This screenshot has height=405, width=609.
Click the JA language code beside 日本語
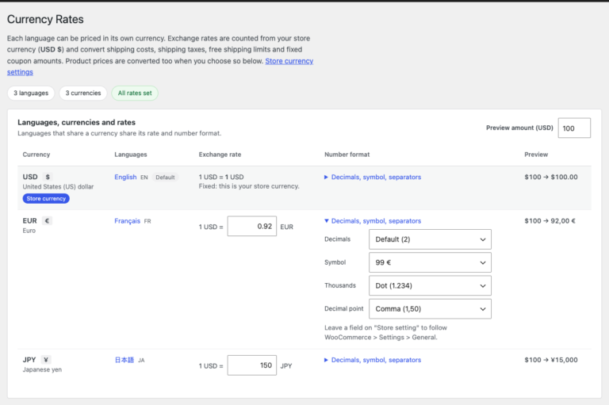pyautogui.click(x=141, y=361)
